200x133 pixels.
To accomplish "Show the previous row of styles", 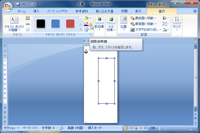I will tap(81, 19).
